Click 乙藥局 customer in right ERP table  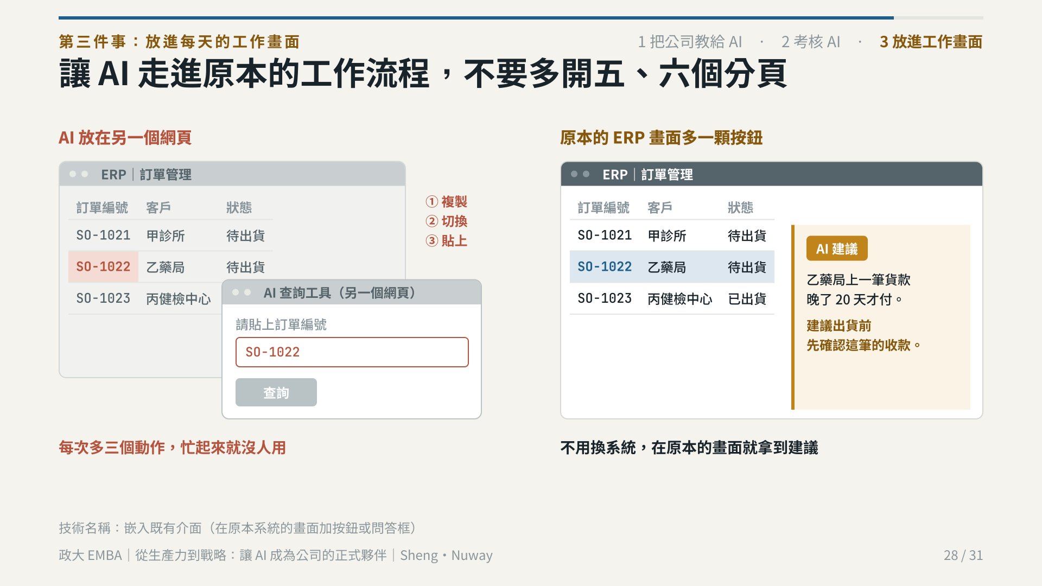click(667, 267)
